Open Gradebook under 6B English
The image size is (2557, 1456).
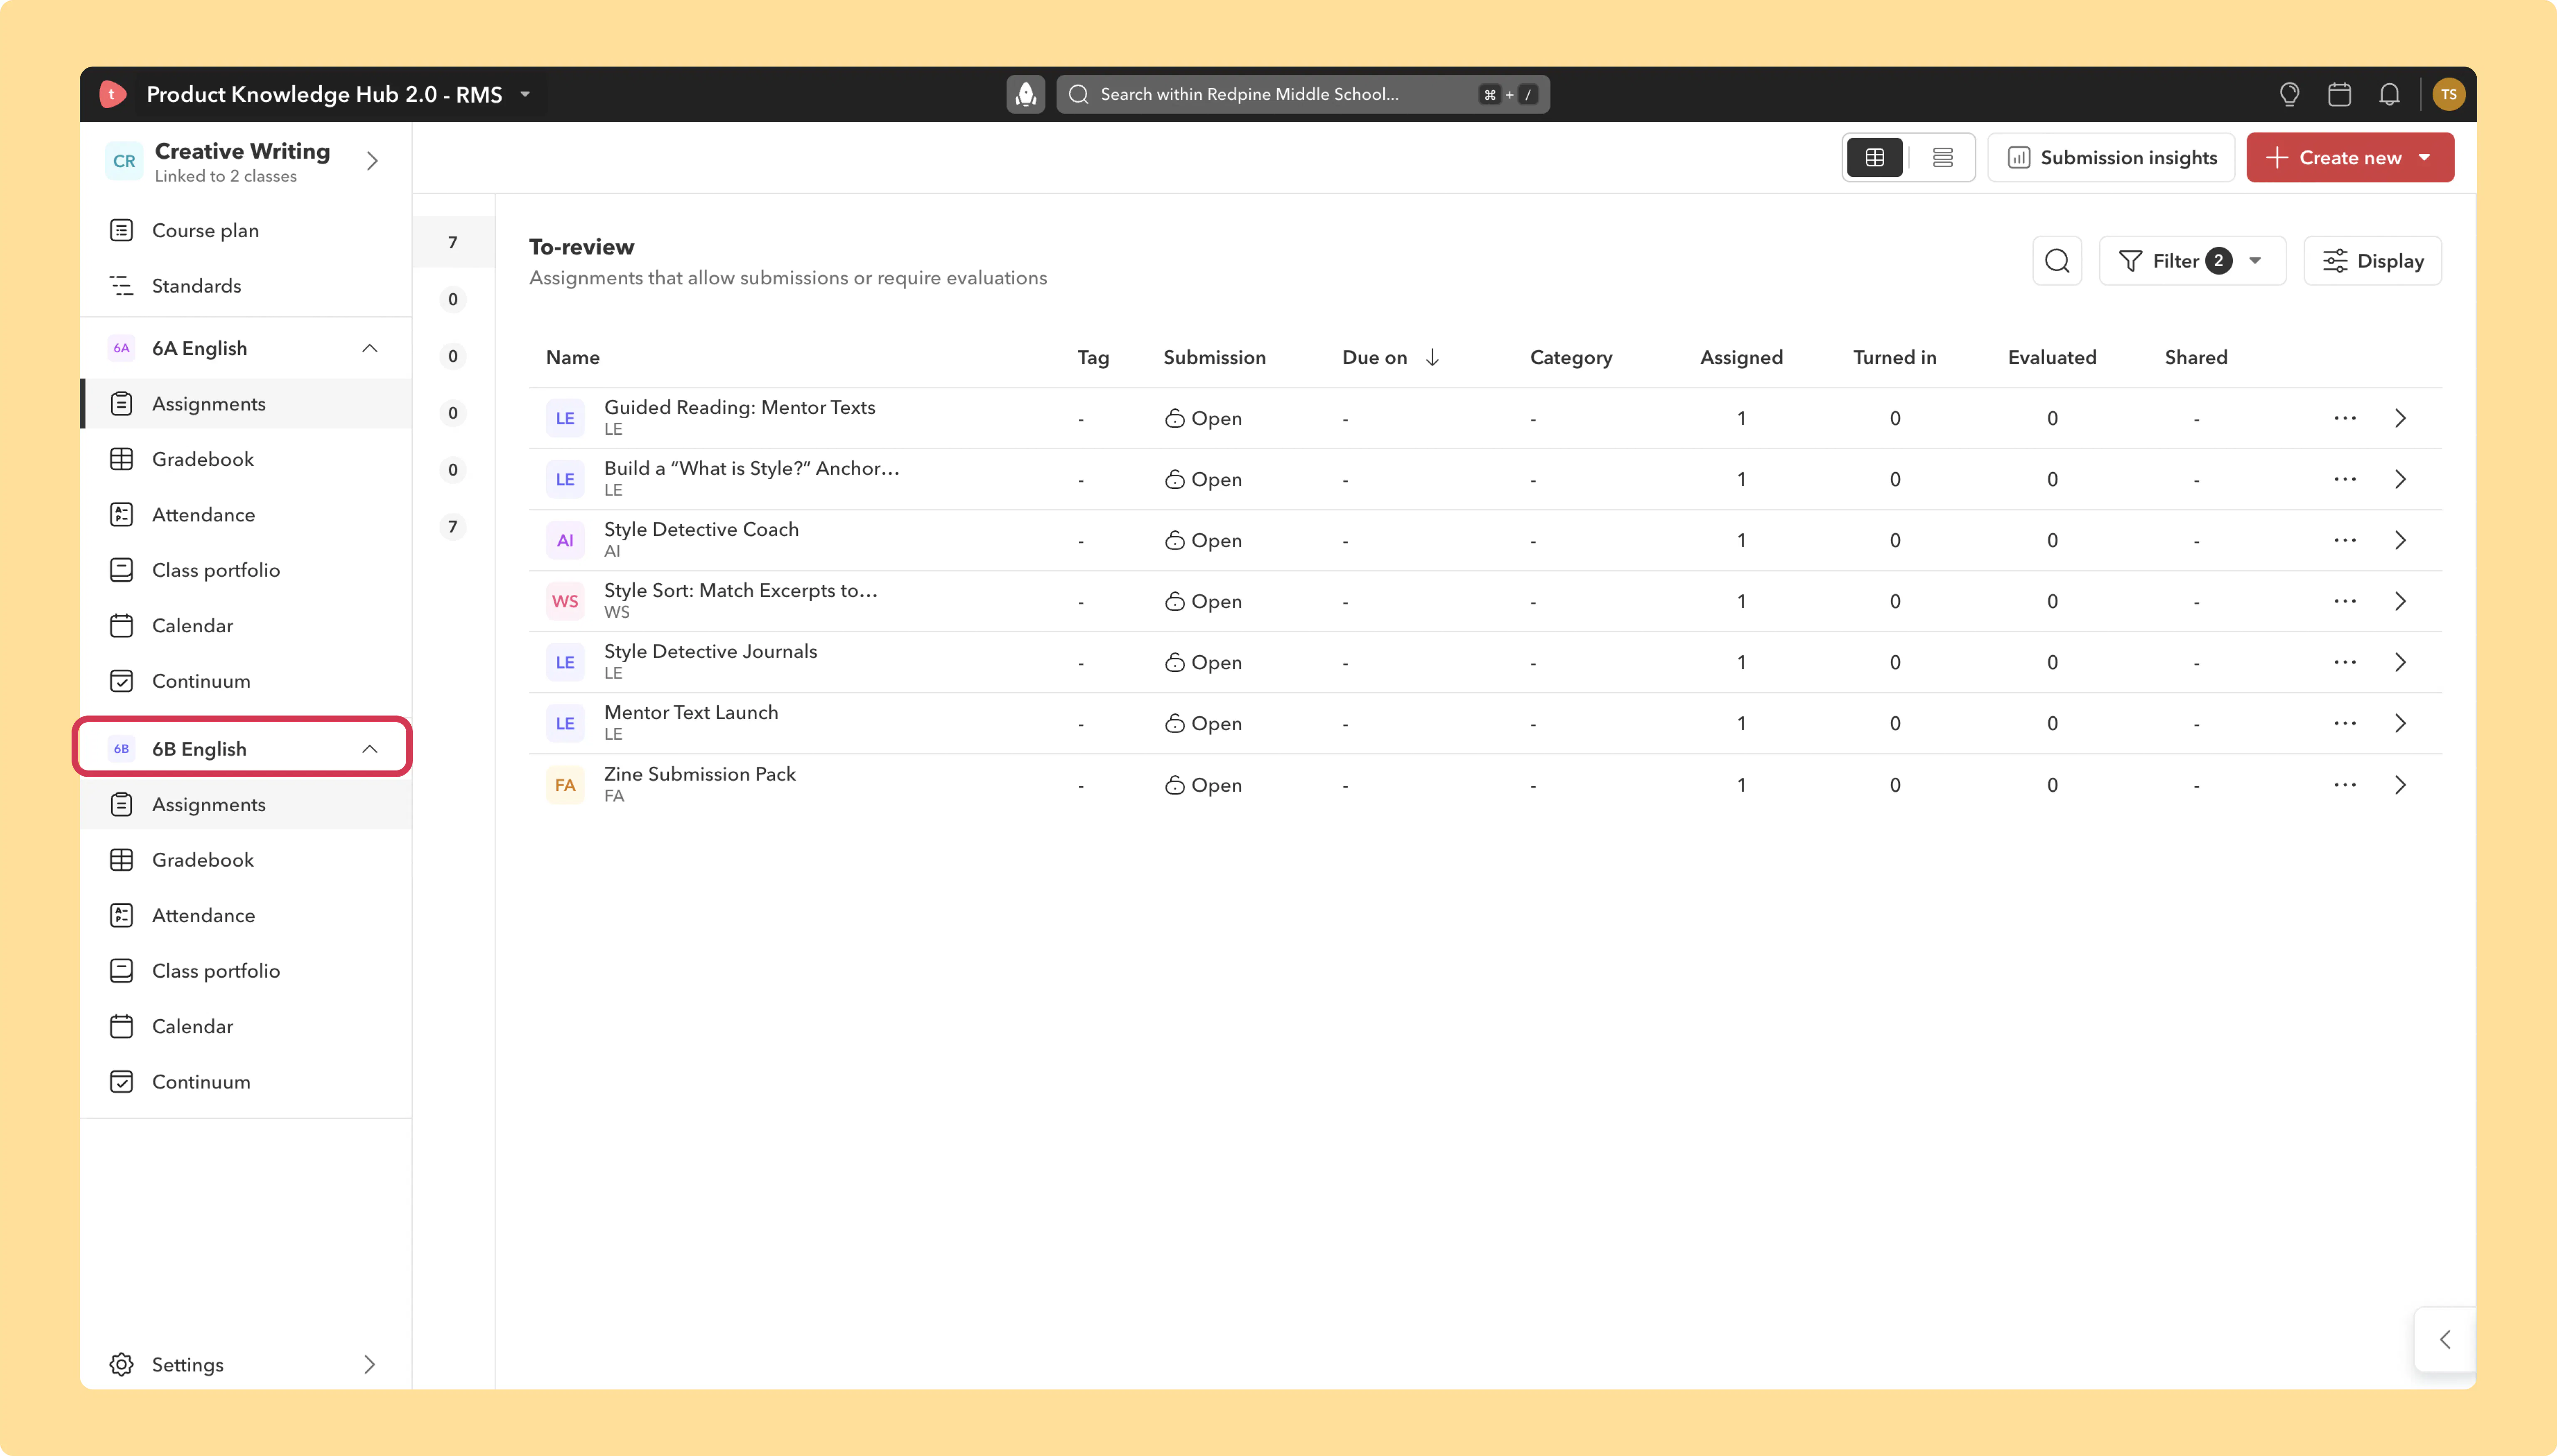[x=246, y=860]
